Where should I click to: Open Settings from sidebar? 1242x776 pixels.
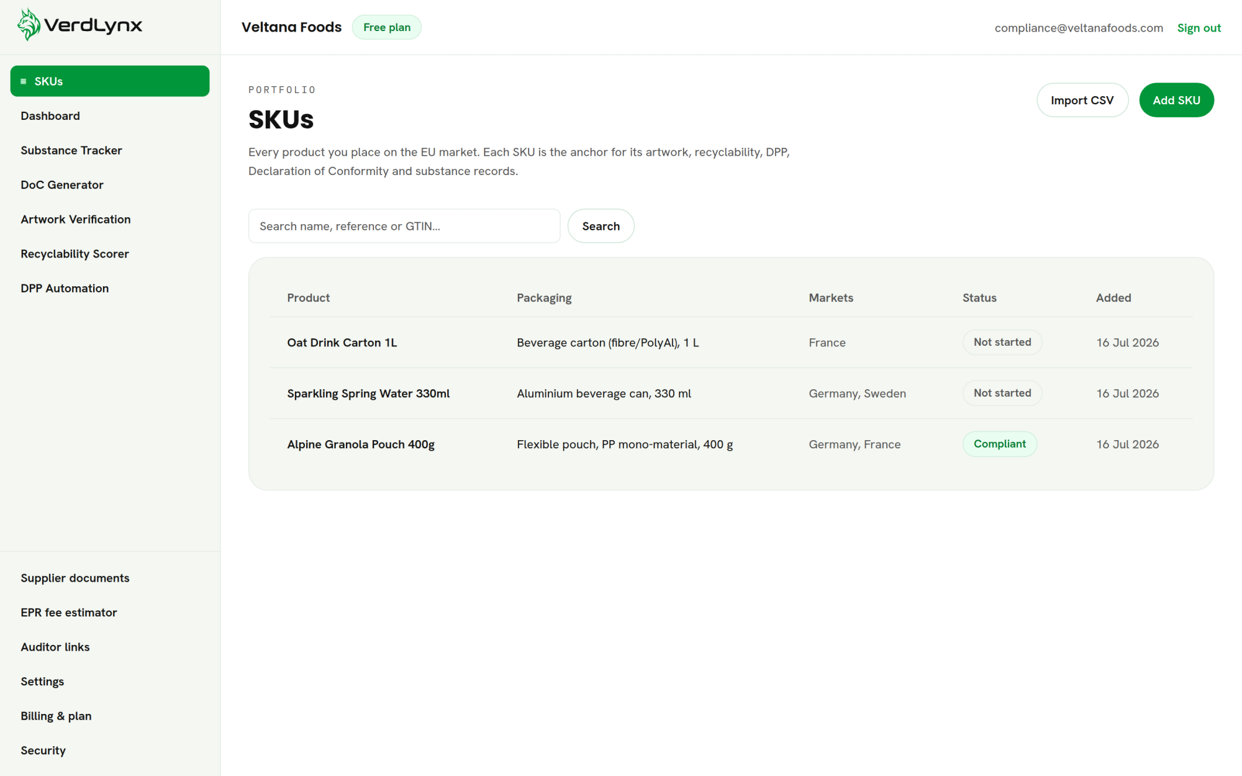pyautogui.click(x=42, y=682)
